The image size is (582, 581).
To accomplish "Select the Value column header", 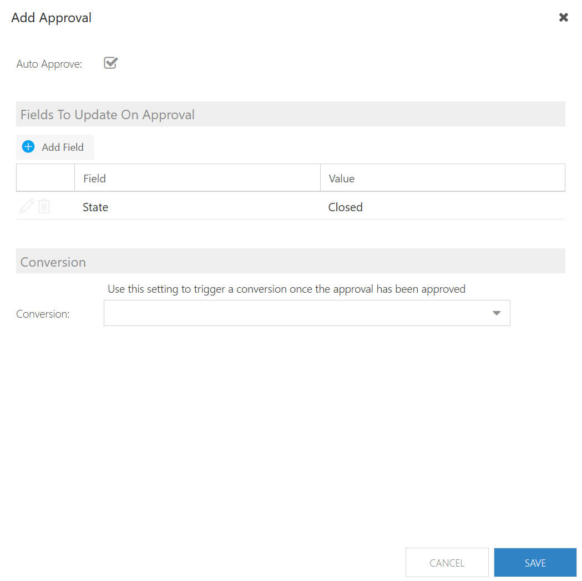I will 442,178.
